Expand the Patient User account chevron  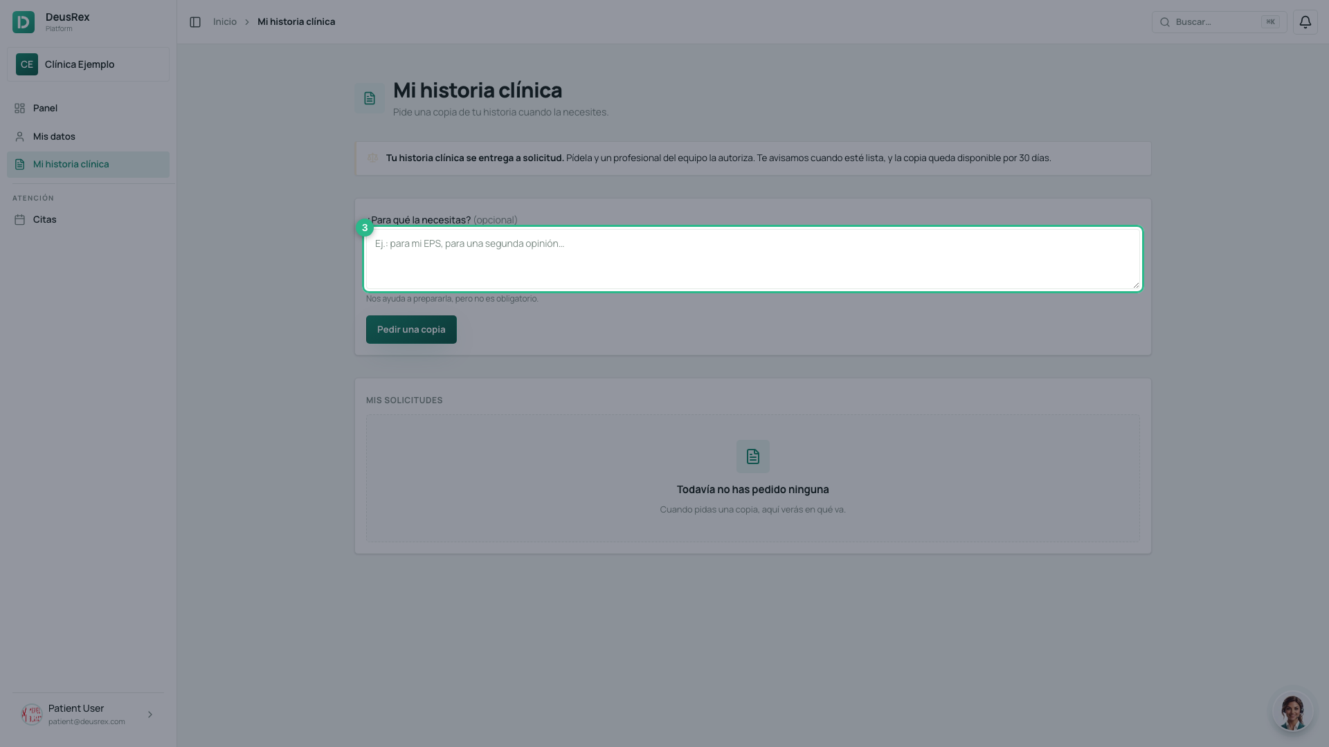point(150,714)
